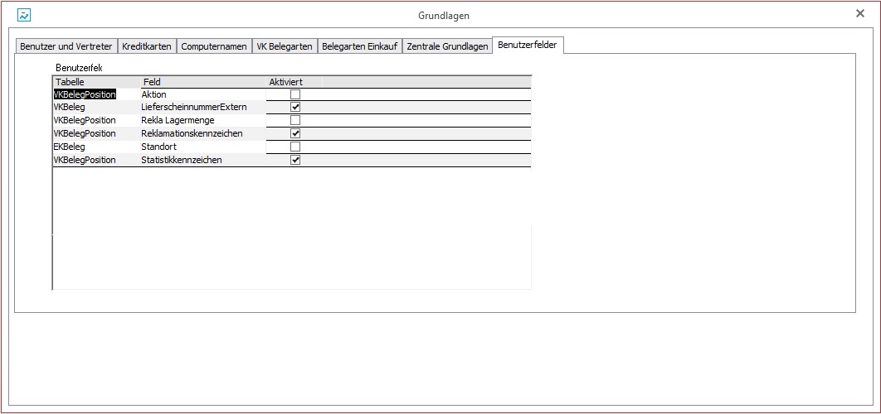Close the Grundlagen window
The image size is (881, 414).
pyautogui.click(x=859, y=14)
